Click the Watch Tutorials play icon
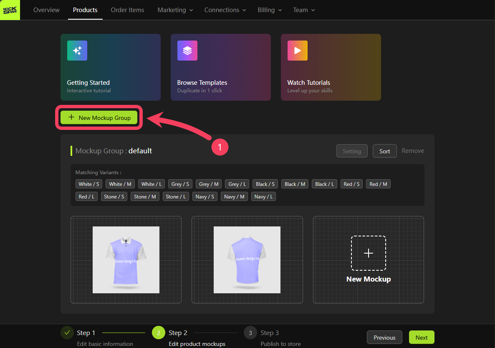Screen dimensions: 495x348 pos(298,51)
